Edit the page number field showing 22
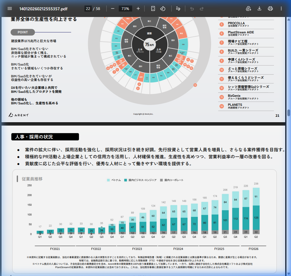This screenshot has height=276, width=291. click(88, 8)
